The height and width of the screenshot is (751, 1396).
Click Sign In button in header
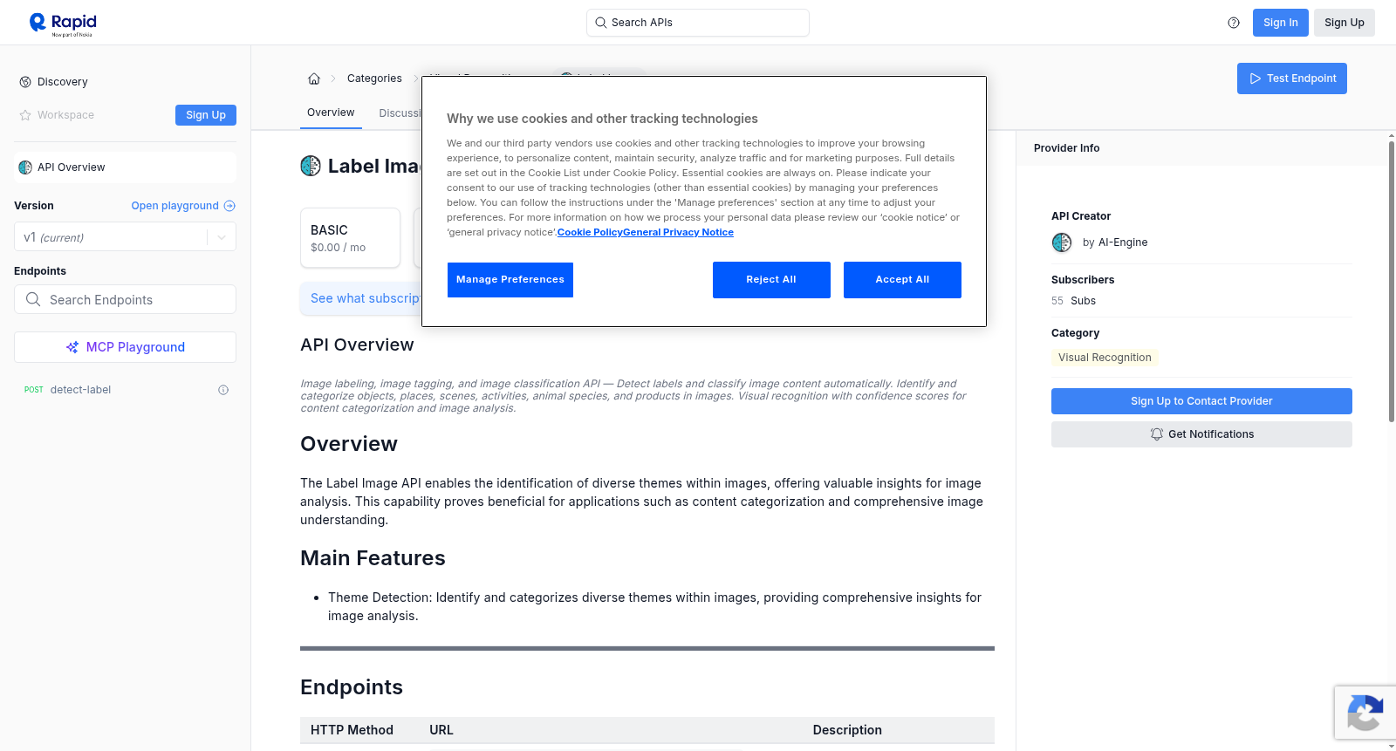click(1281, 23)
